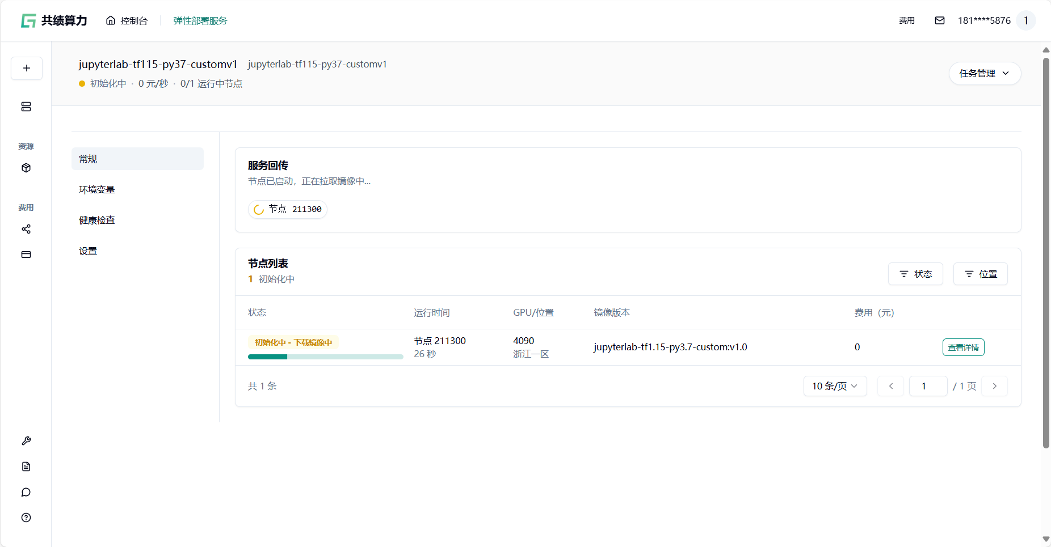The height and width of the screenshot is (547, 1051).
Task: Open the server list icon in sidebar
Action: (26, 107)
